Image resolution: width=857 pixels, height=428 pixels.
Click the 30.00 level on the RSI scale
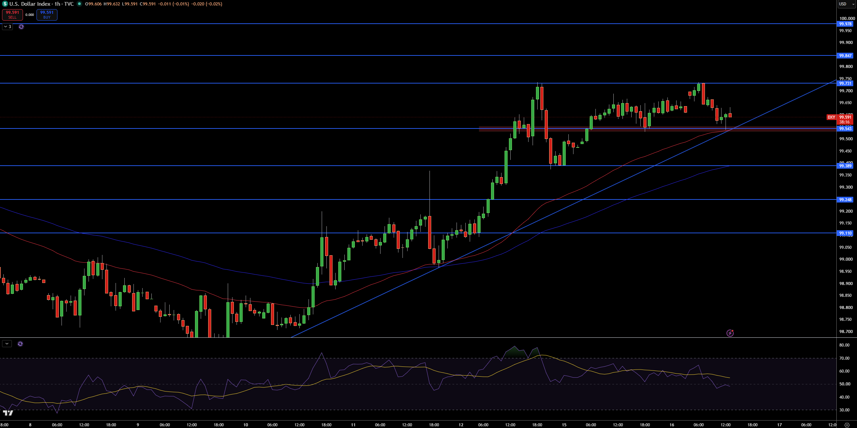click(844, 410)
